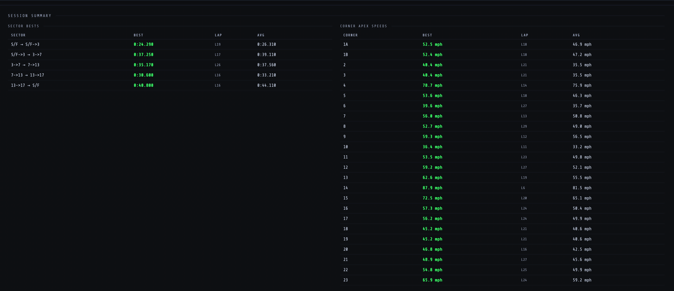Click average sector time 0:39.110
The width and height of the screenshot is (674, 291).
[266, 55]
